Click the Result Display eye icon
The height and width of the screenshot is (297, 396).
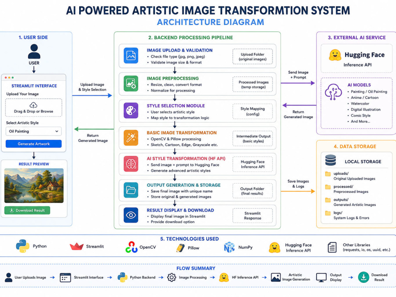(131, 215)
